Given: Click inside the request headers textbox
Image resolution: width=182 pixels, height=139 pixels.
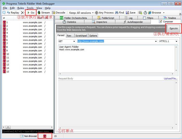Looking at the screenshot, I should 116,59.
